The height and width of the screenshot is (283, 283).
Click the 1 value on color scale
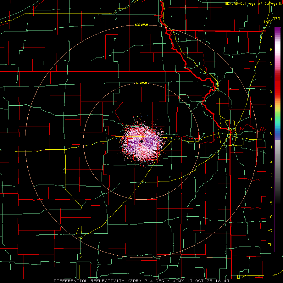tap(271, 119)
